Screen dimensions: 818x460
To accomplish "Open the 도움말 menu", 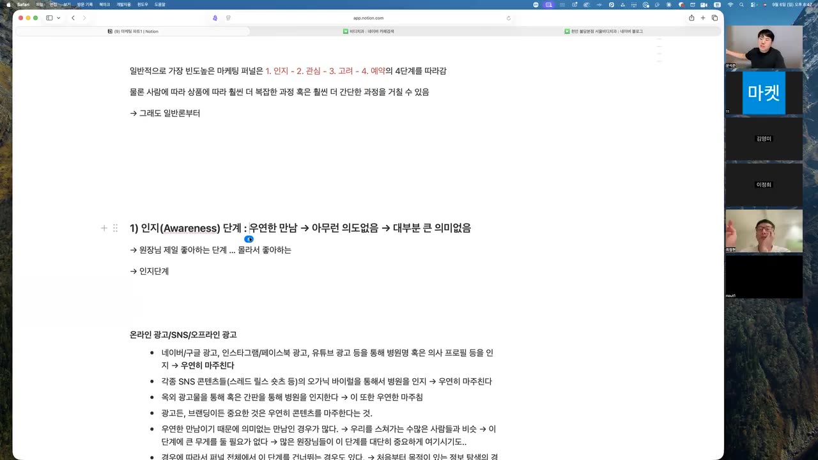I will pos(160,4).
